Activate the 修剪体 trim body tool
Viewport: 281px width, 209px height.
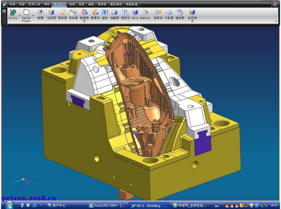(158, 14)
